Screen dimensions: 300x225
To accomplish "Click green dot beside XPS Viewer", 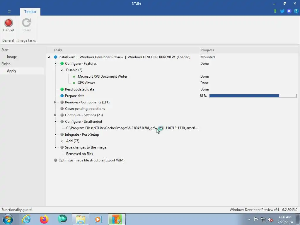I will [74, 83].
